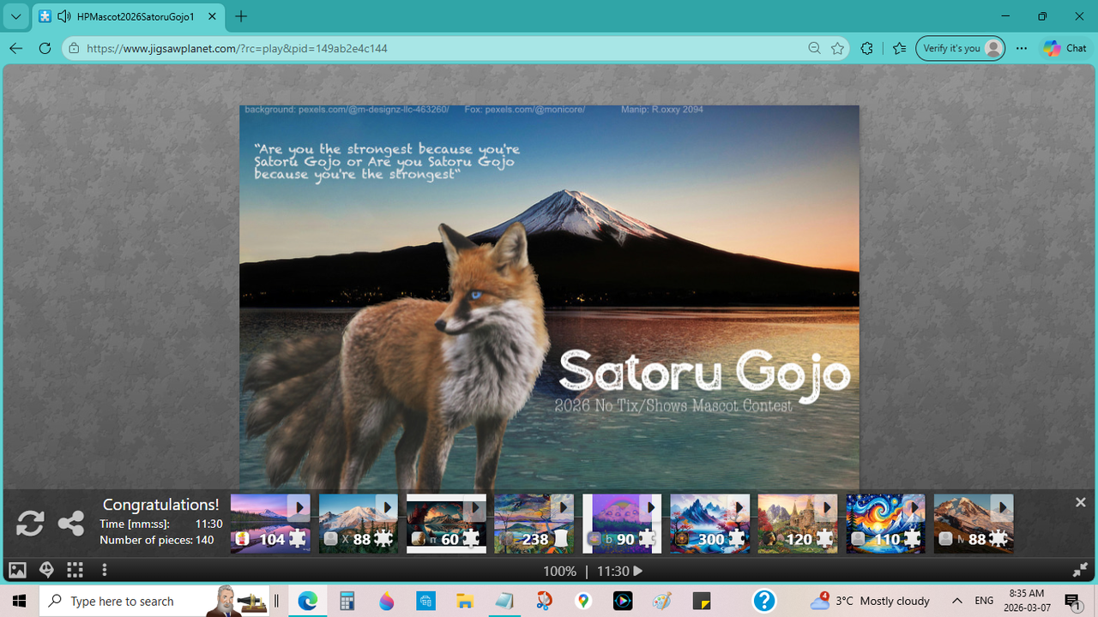Open the 104-piece lake puzzle thumbnail
The width and height of the screenshot is (1098, 617).
[270, 523]
